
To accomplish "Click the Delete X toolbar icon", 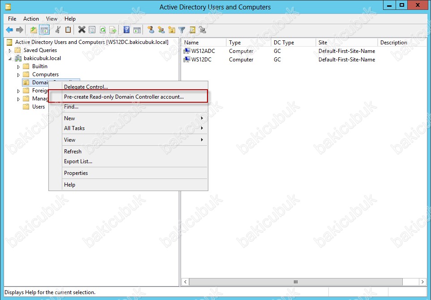I will (x=82, y=30).
